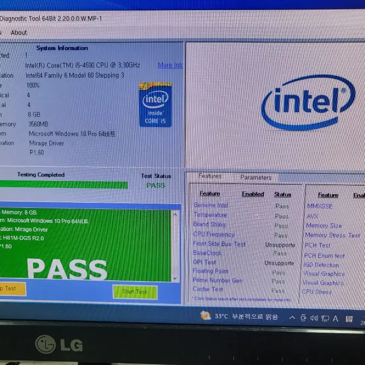Click the Cache Test feature
The width and height of the screenshot is (365, 365).
pyautogui.click(x=208, y=289)
